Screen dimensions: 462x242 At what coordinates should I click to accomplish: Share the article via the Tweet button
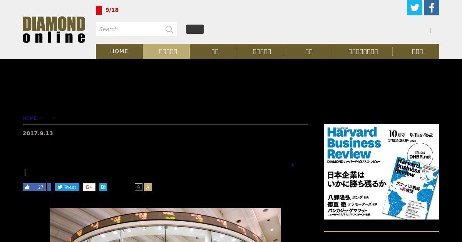point(67,187)
